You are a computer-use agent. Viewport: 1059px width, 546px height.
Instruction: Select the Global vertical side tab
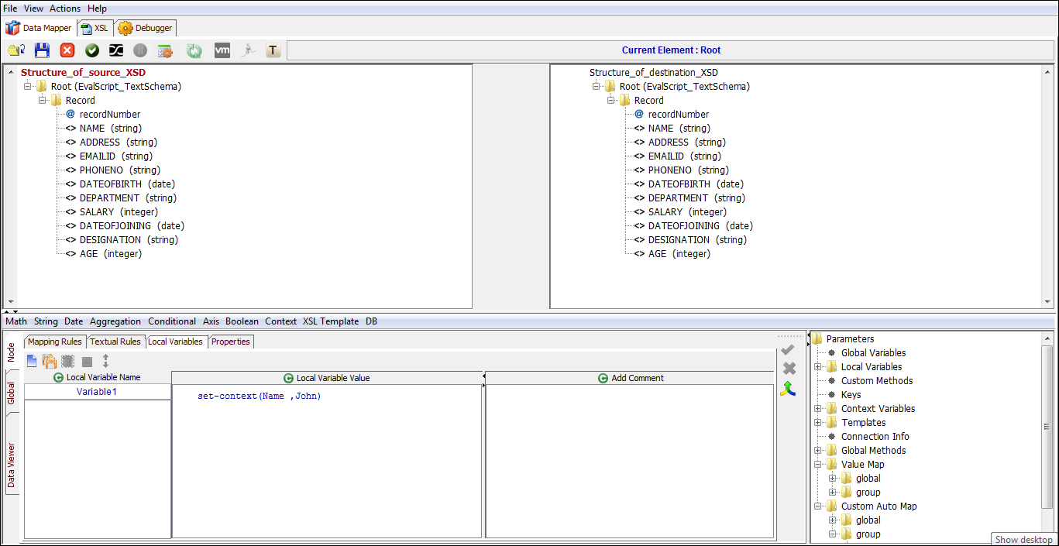pos(11,393)
